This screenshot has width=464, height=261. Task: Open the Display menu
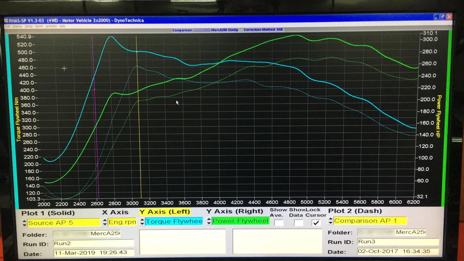[x=17, y=26]
